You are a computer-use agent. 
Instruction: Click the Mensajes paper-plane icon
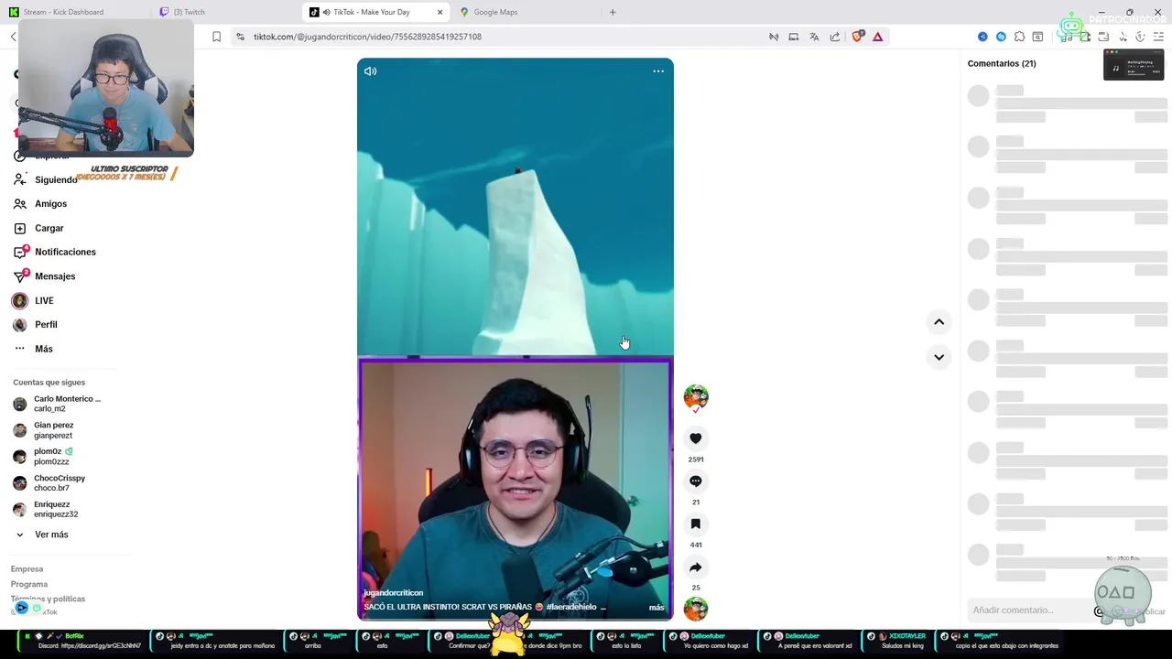pyautogui.click(x=20, y=275)
